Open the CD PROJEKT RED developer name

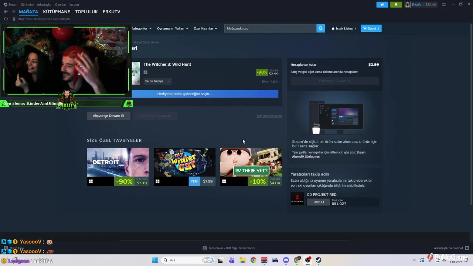pos(321,195)
